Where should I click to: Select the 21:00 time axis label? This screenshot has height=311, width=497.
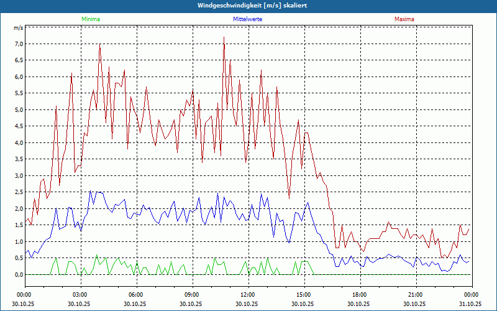point(416,295)
